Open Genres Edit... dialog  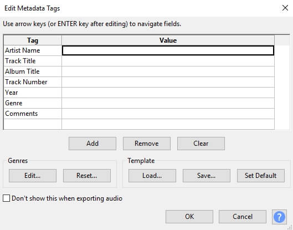(x=33, y=176)
